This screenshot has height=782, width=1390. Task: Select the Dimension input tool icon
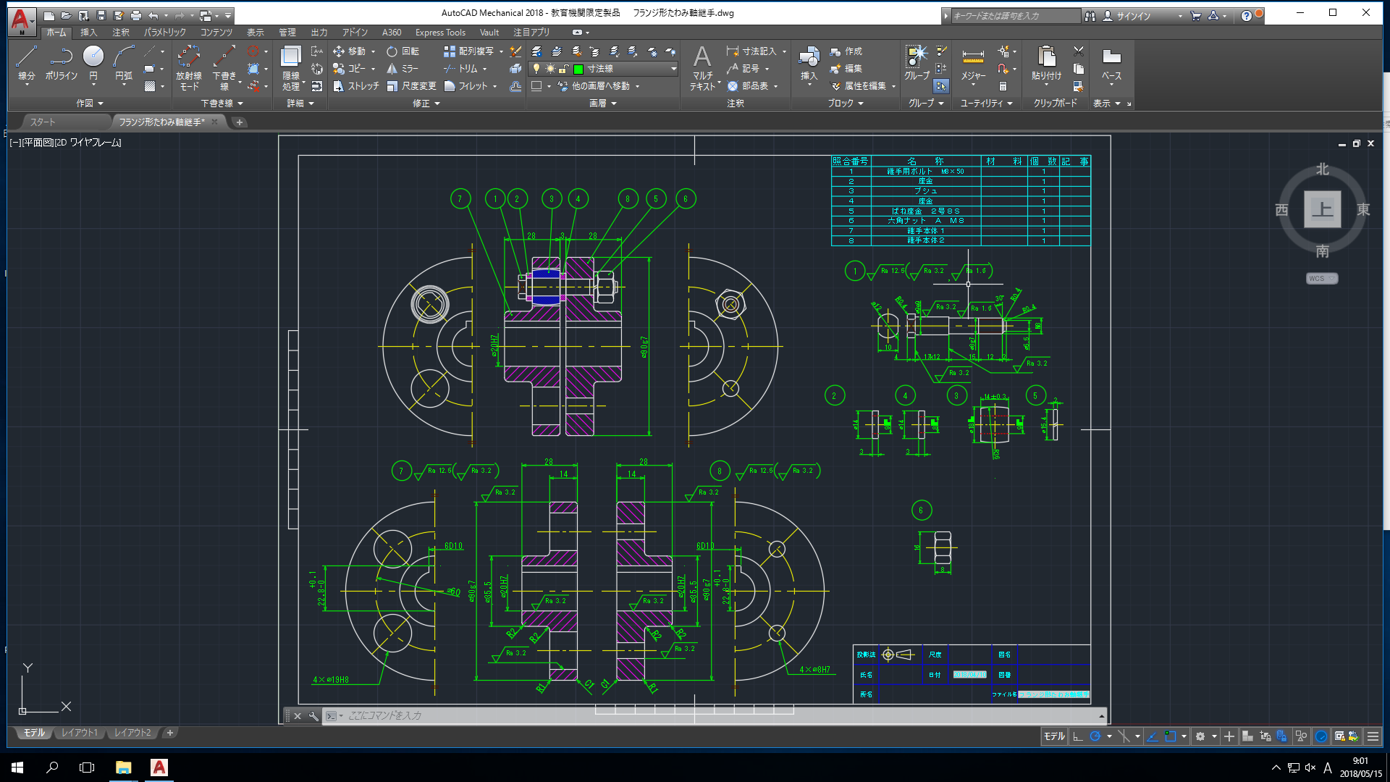click(x=732, y=51)
